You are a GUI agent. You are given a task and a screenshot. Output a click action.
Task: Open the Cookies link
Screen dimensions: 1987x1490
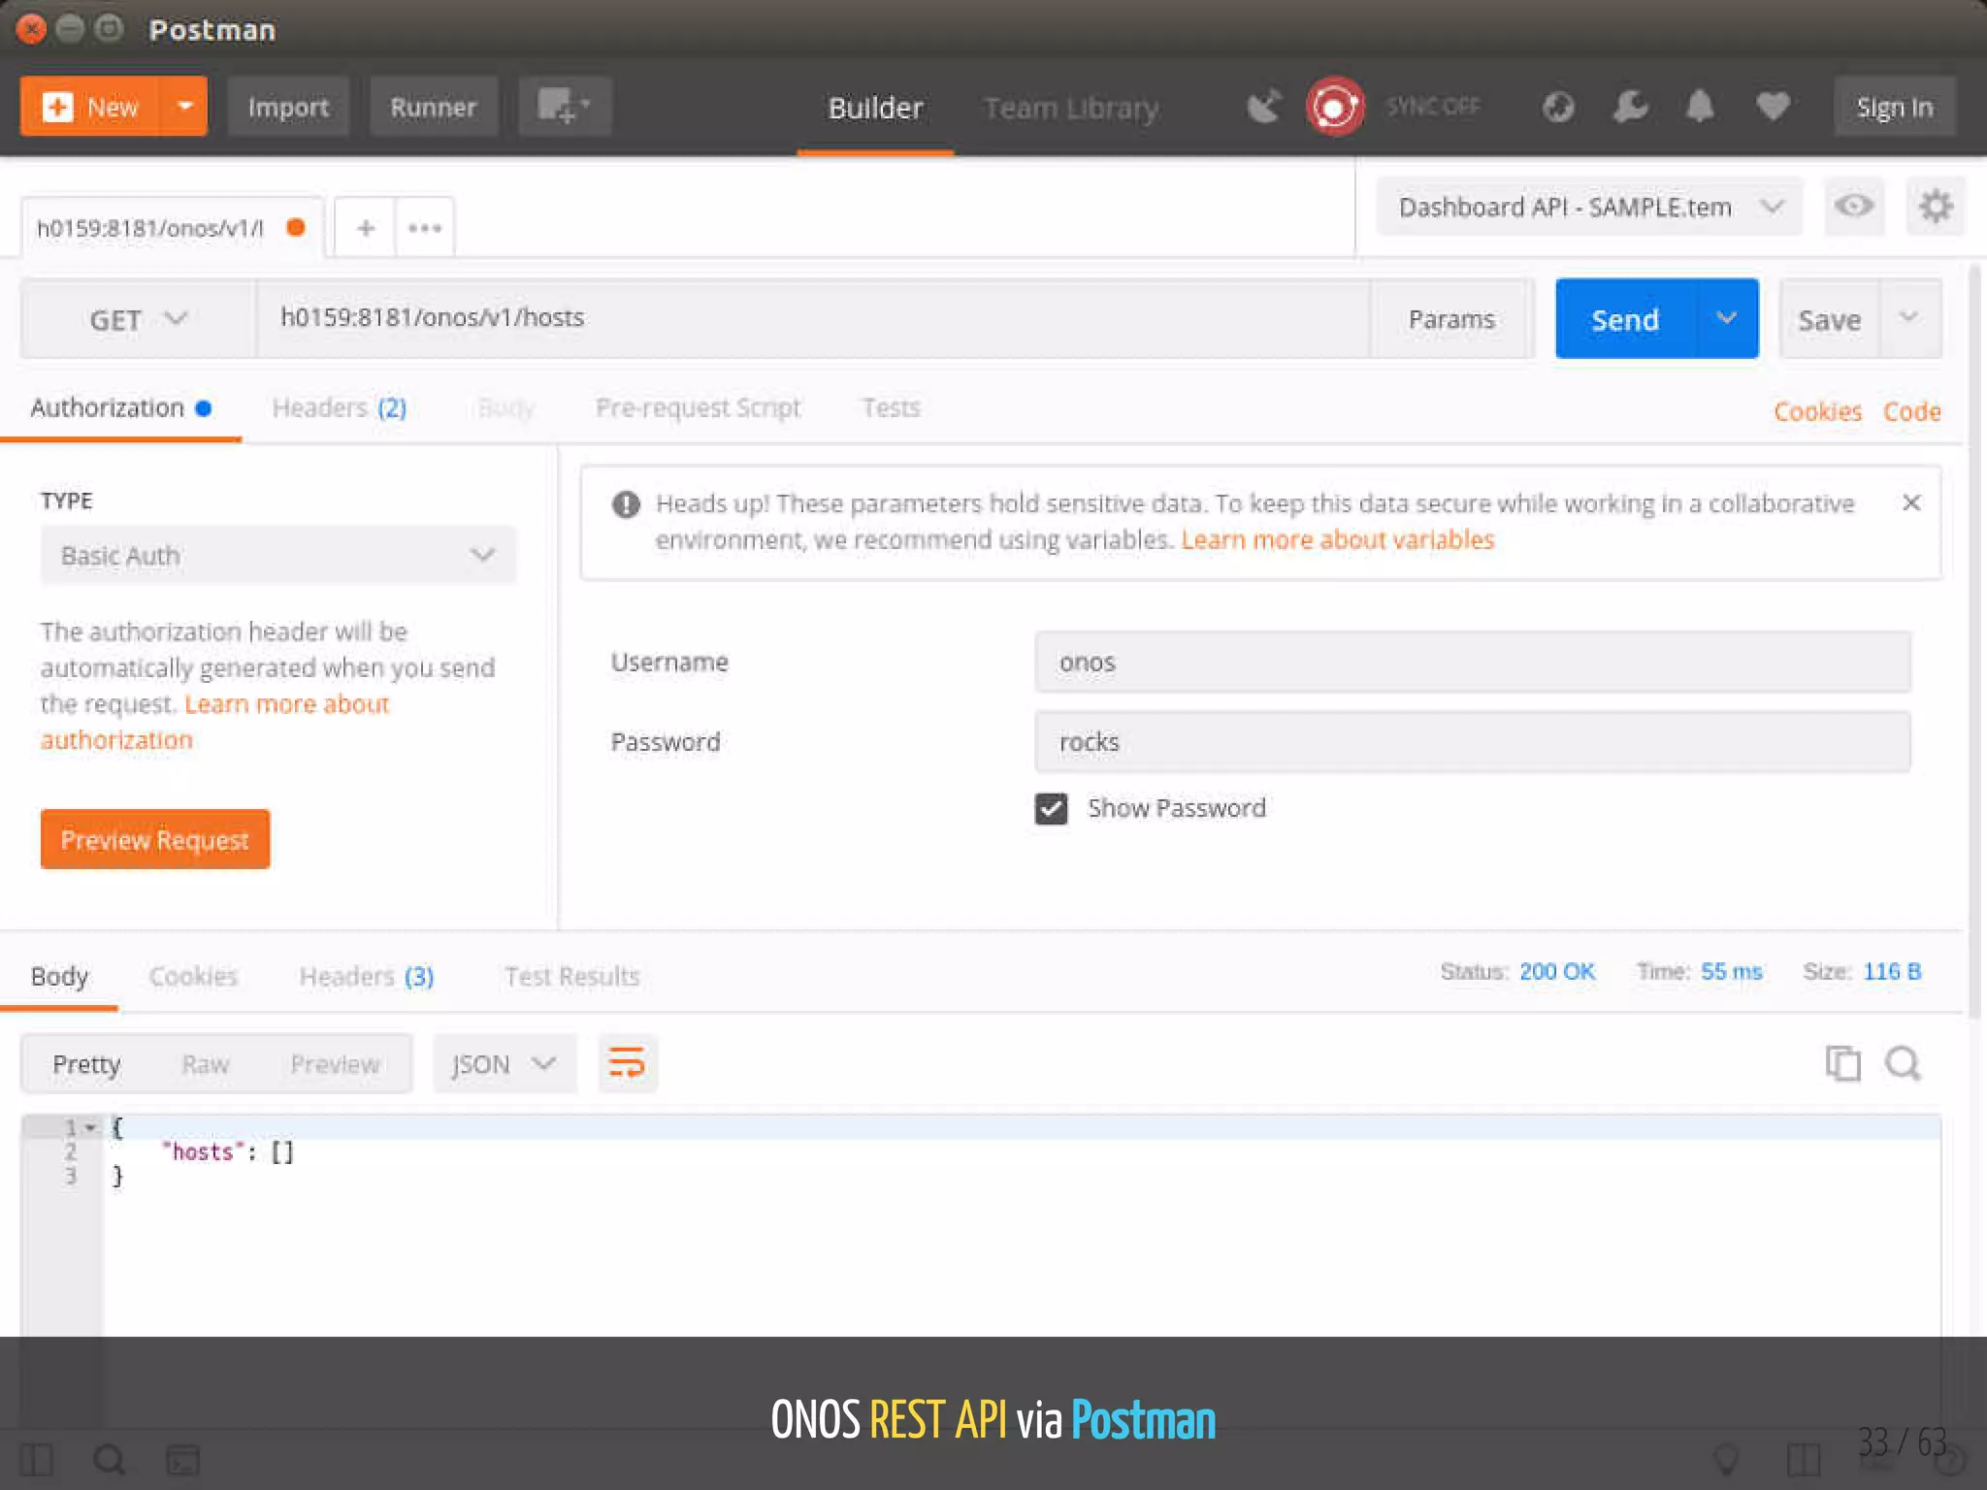[1817, 411]
